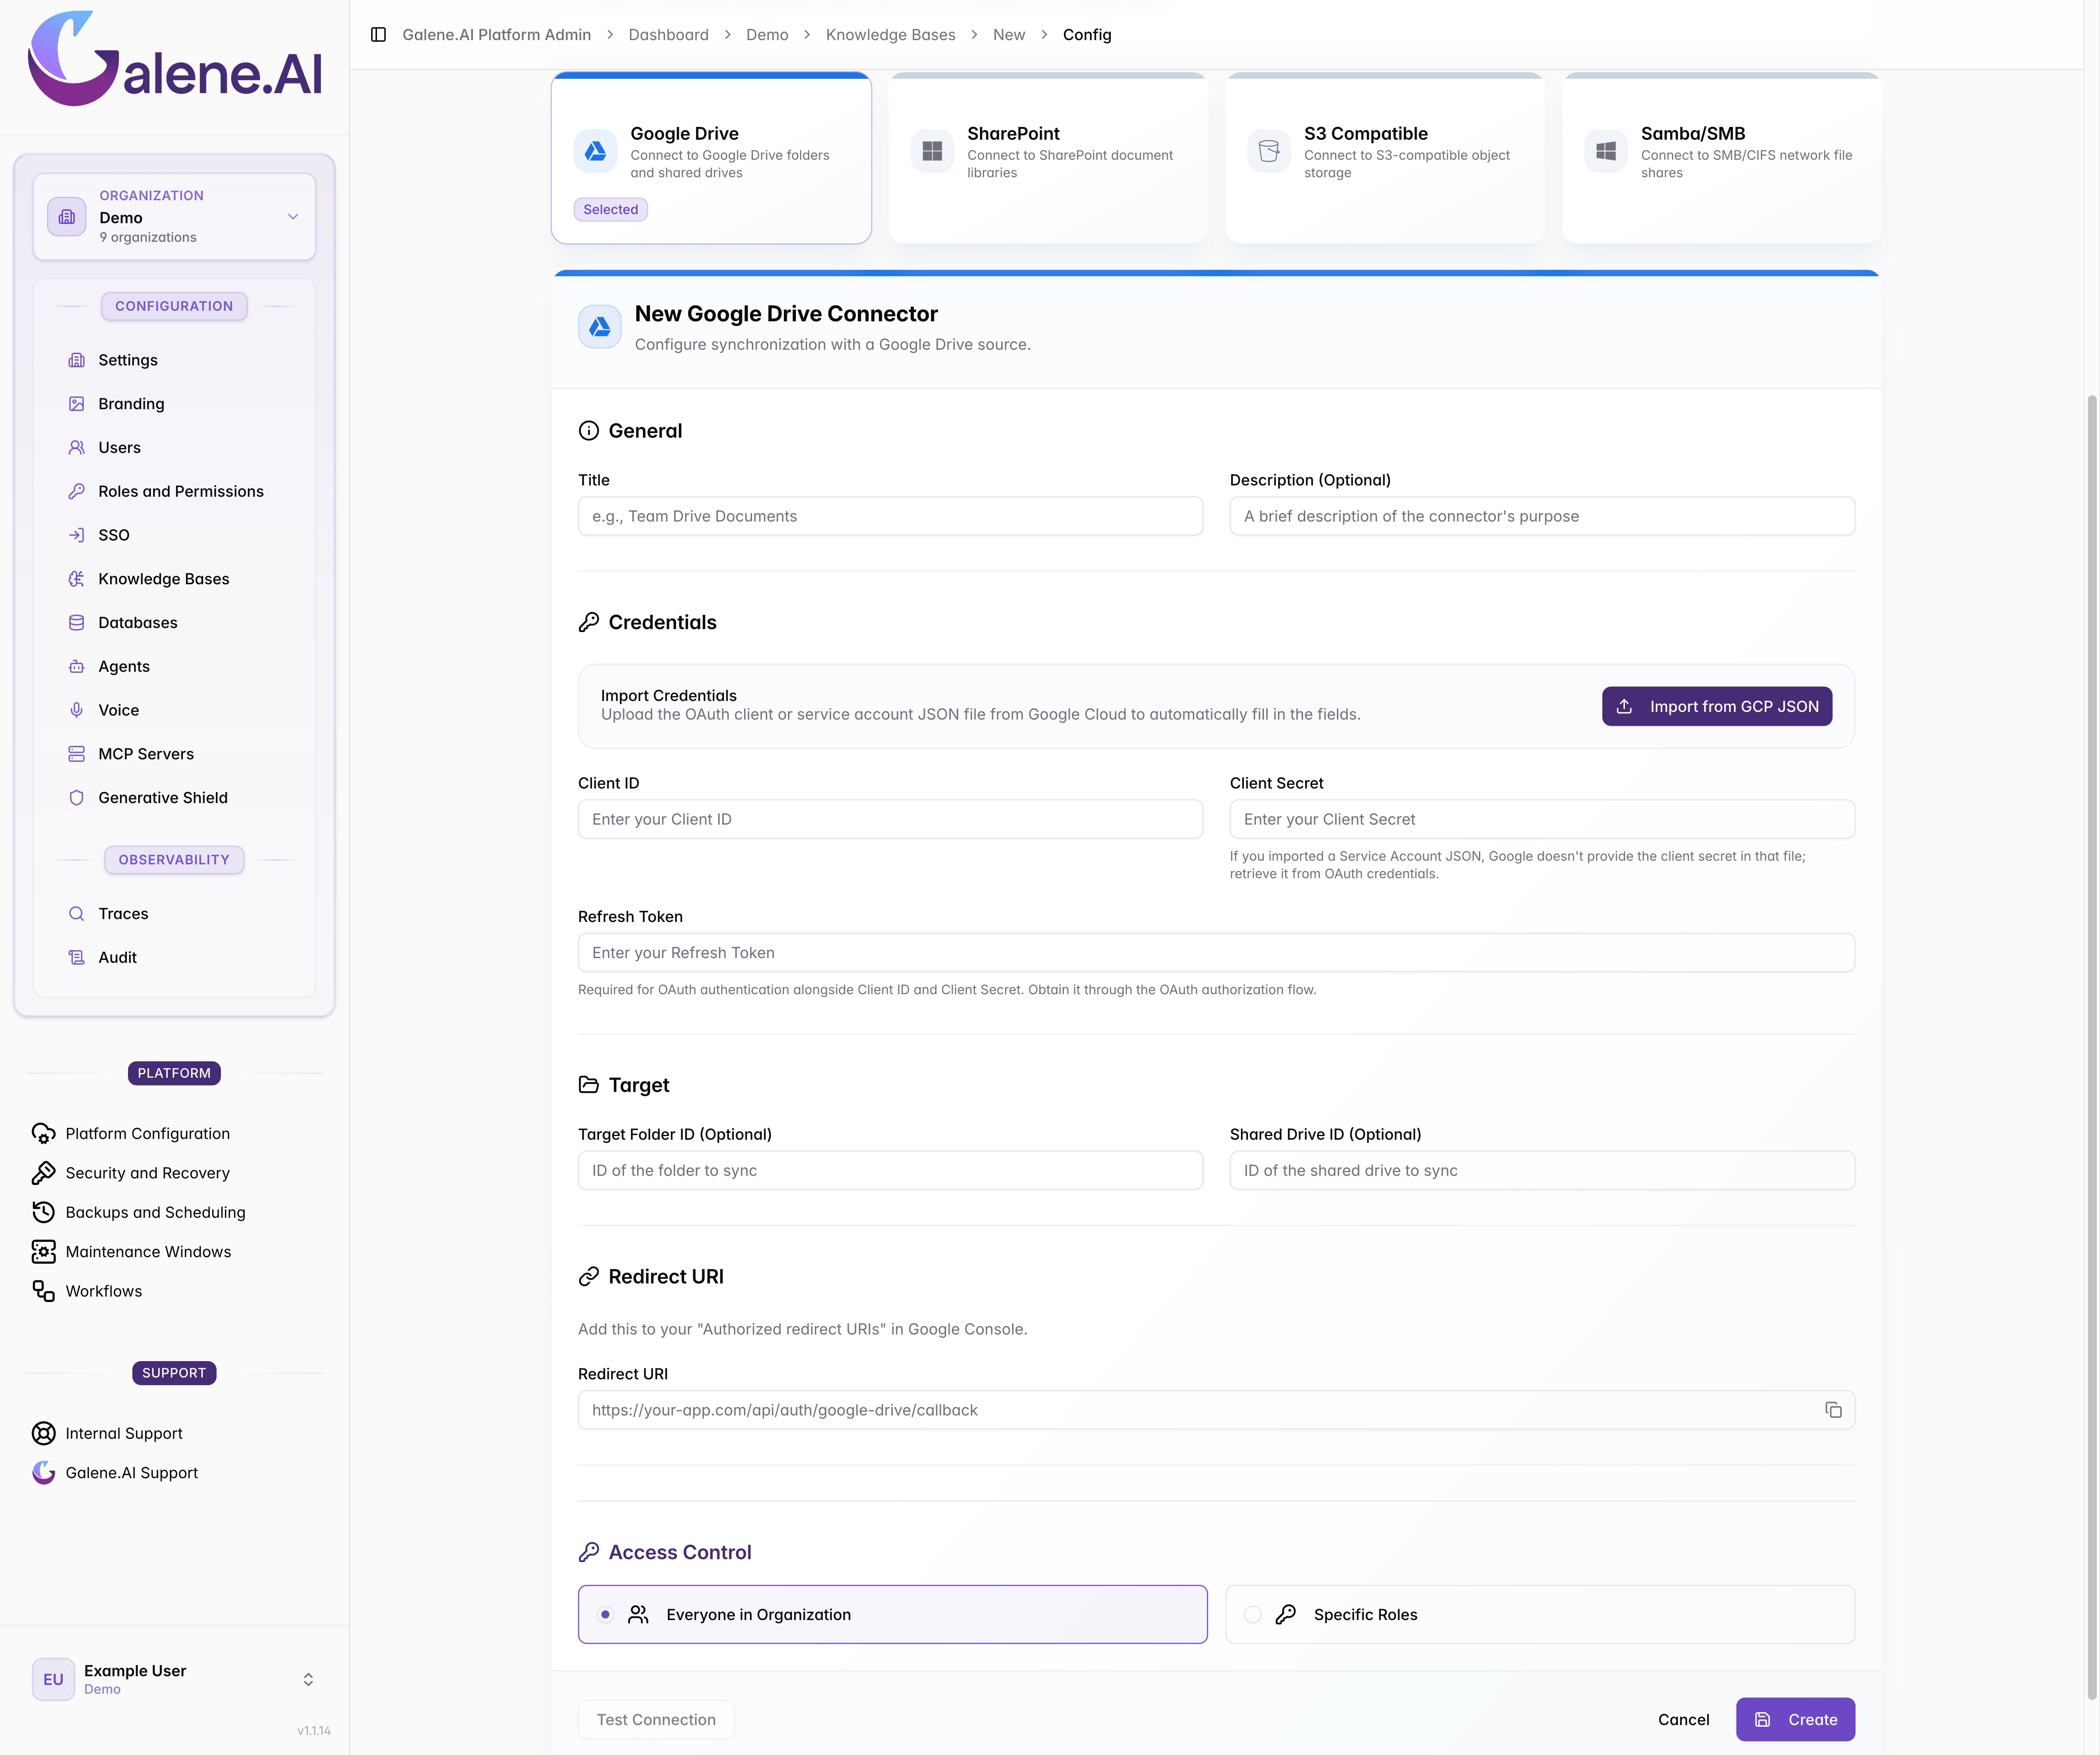Click the Workflows icon
This screenshot has height=1755, width=2100.
click(43, 1292)
